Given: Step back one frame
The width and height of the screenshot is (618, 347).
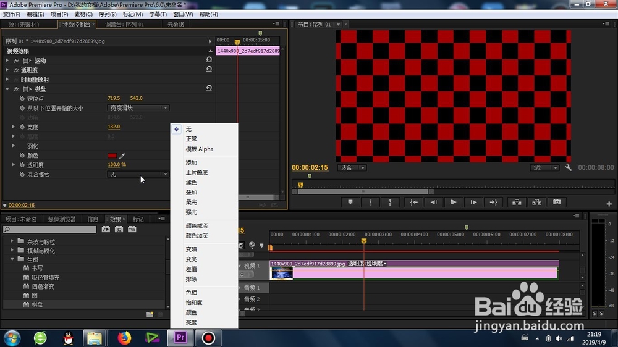Looking at the screenshot, I should tap(434, 202).
